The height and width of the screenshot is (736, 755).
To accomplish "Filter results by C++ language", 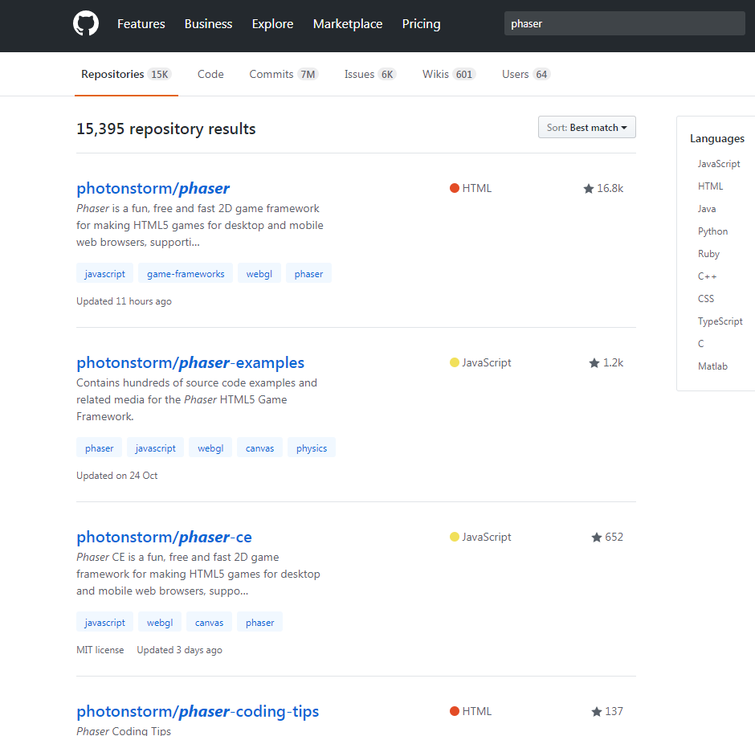I will pos(707,276).
